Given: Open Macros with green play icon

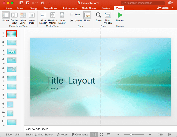Looking at the screenshot, I should coord(120,17).
